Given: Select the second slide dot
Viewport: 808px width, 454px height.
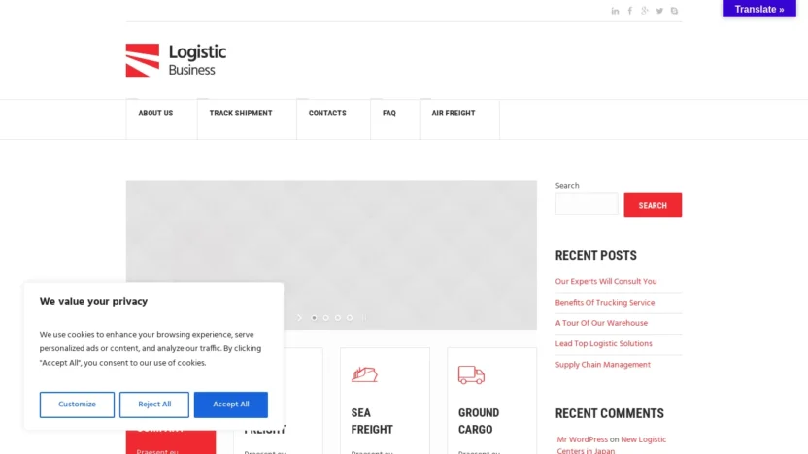Looking at the screenshot, I should pyautogui.click(x=325, y=318).
